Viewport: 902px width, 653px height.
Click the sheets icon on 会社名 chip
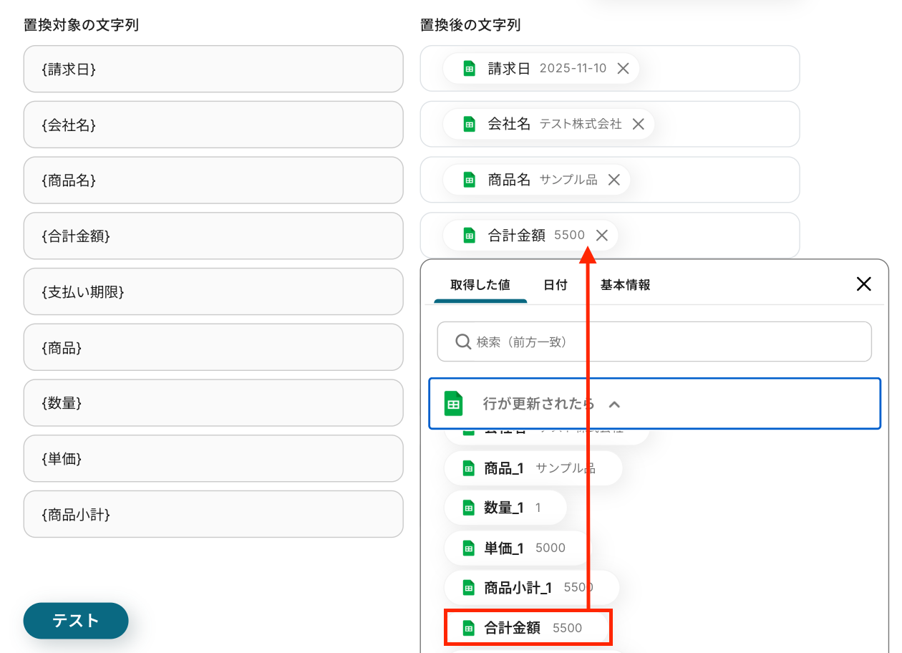tap(469, 124)
